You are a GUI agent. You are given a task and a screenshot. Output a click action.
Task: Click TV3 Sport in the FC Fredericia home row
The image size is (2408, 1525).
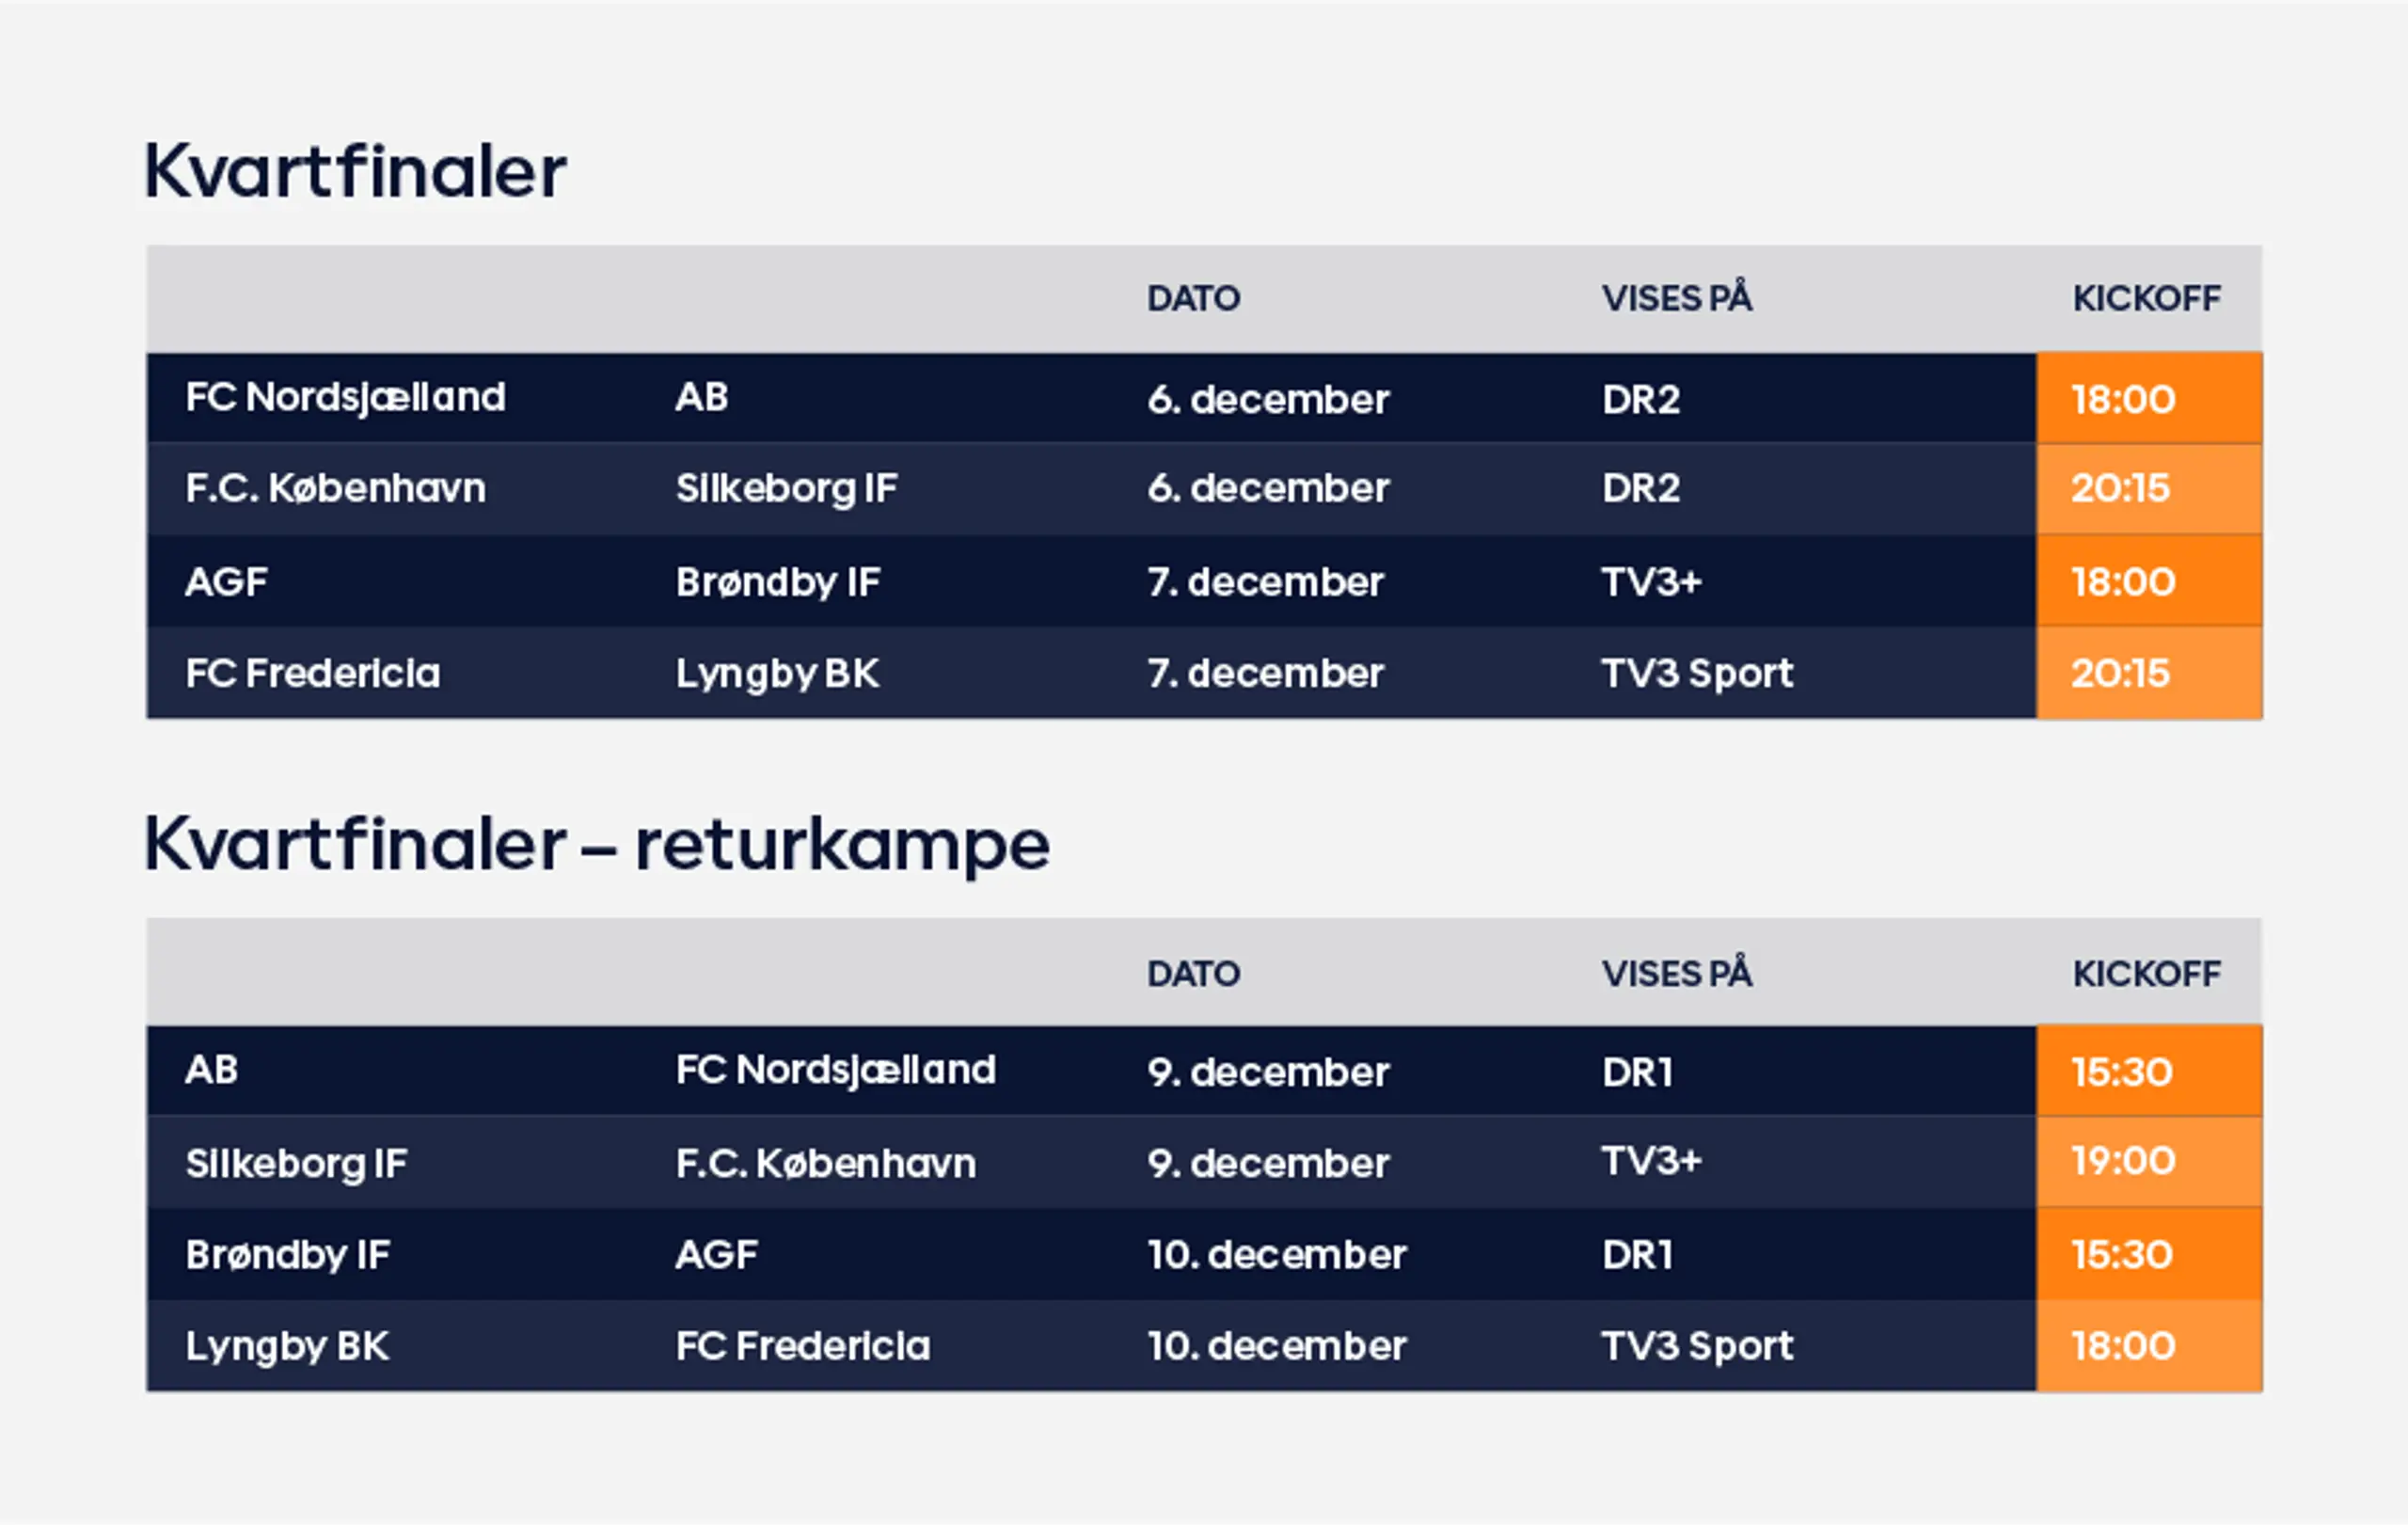click(x=1696, y=673)
